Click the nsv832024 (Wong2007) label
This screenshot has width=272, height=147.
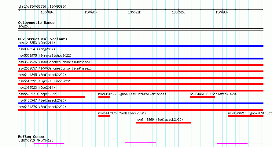tap(37, 49)
